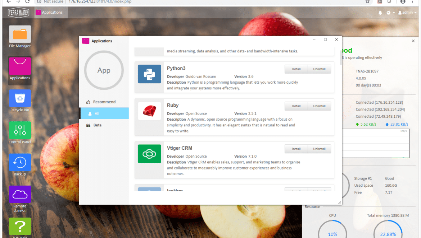Click the network traffic graph
Screen dimensions: 421x238
tap(376, 144)
